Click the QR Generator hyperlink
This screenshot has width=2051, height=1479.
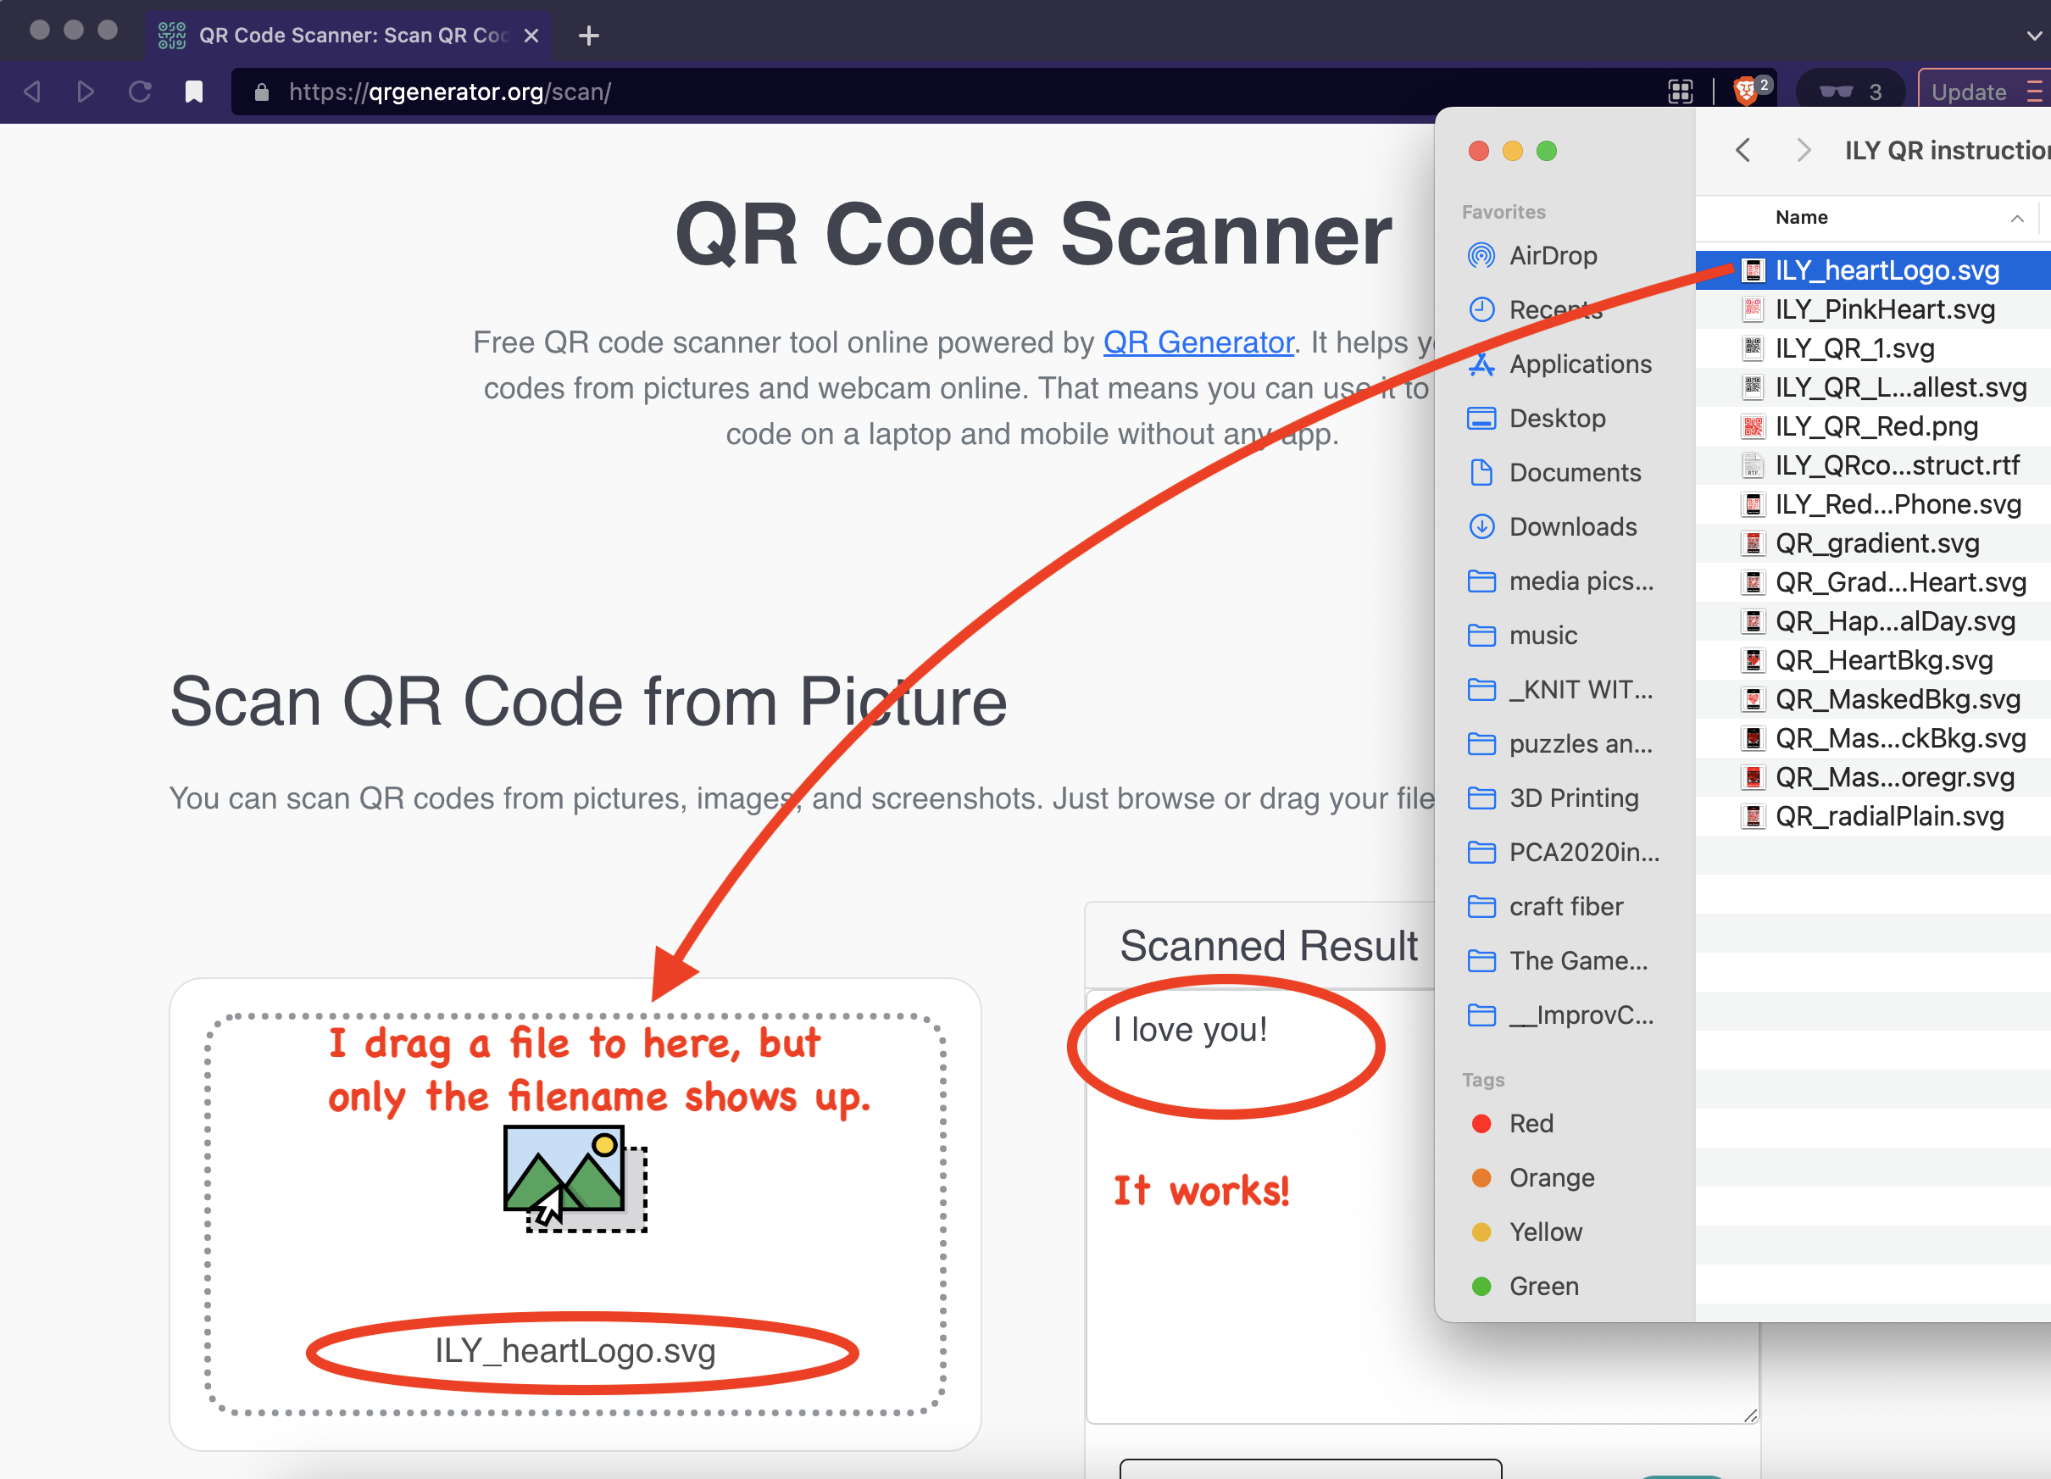click(x=1198, y=342)
